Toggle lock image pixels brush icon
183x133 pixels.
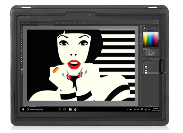147,63
